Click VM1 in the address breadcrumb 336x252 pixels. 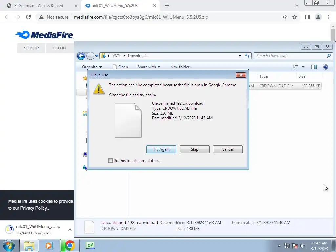pos(116,56)
